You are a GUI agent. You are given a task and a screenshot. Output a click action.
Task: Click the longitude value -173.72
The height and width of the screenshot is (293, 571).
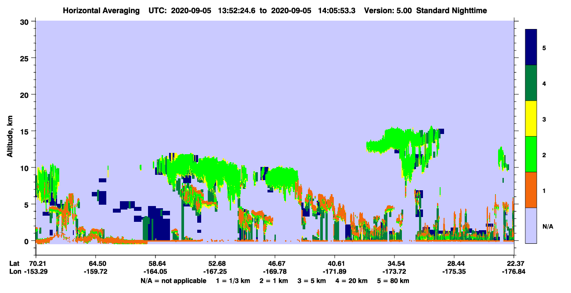(x=394, y=271)
